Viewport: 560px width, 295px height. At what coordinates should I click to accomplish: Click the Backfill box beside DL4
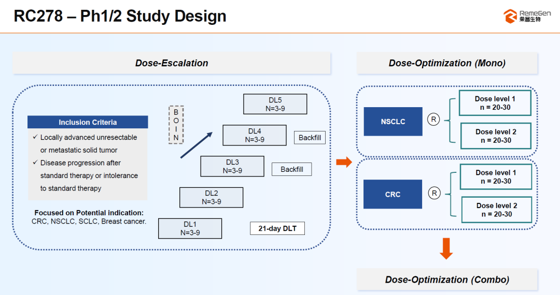click(x=310, y=138)
